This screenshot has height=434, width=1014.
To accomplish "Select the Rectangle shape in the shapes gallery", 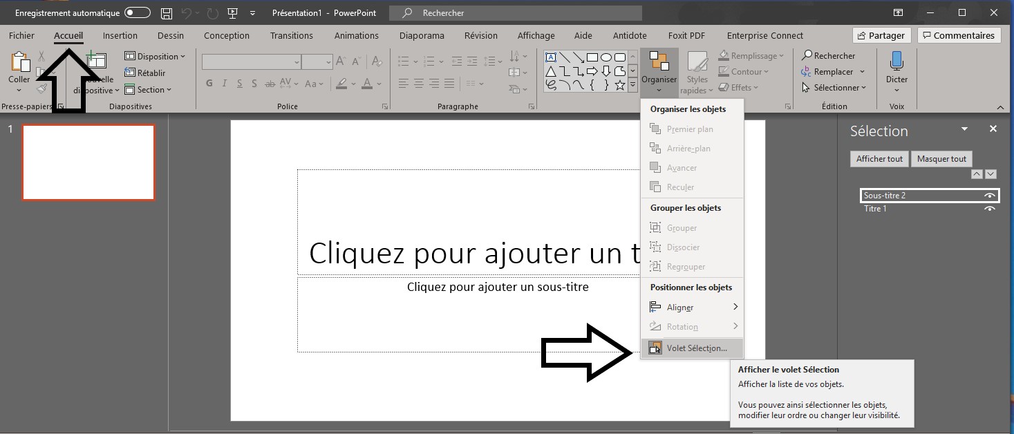I will tap(592, 57).
